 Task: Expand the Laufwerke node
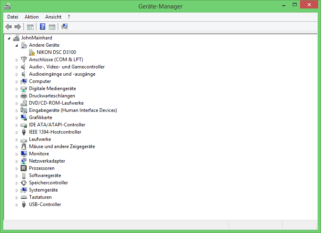[x=17, y=140]
